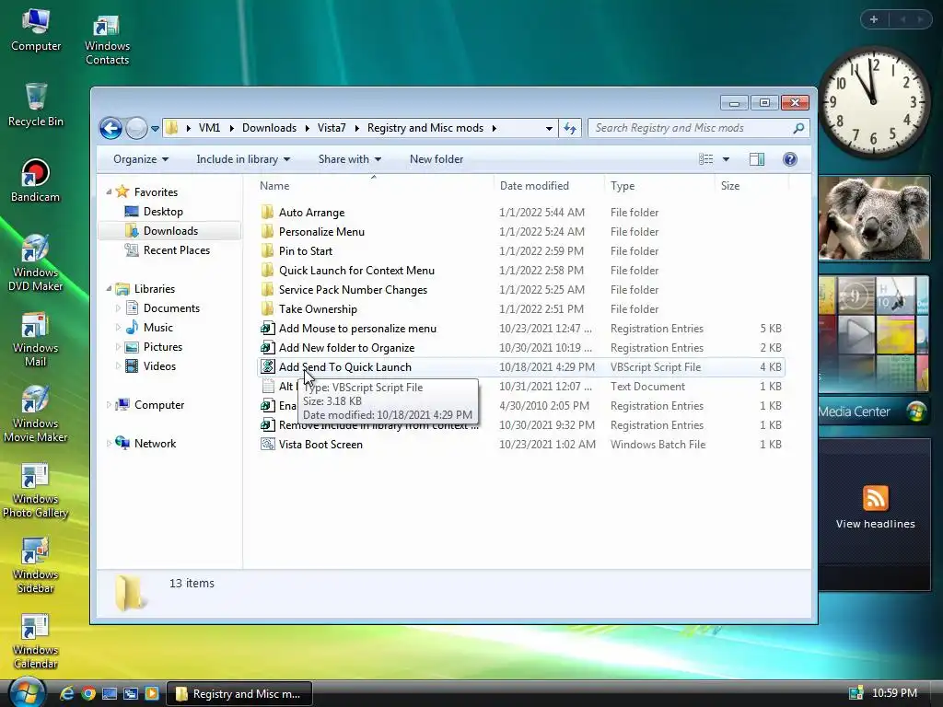
Task: Click the koala slideshow gadget picture
Action: 874,219
